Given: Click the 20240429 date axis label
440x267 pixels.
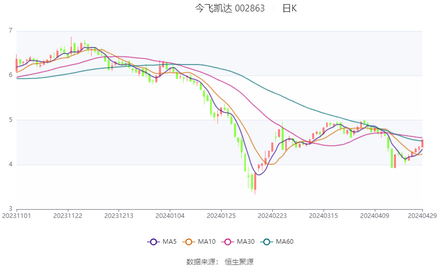Looking at the screenshot, I should point(422,216).
